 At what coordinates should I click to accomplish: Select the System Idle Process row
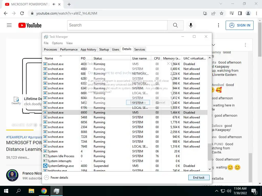125,156
